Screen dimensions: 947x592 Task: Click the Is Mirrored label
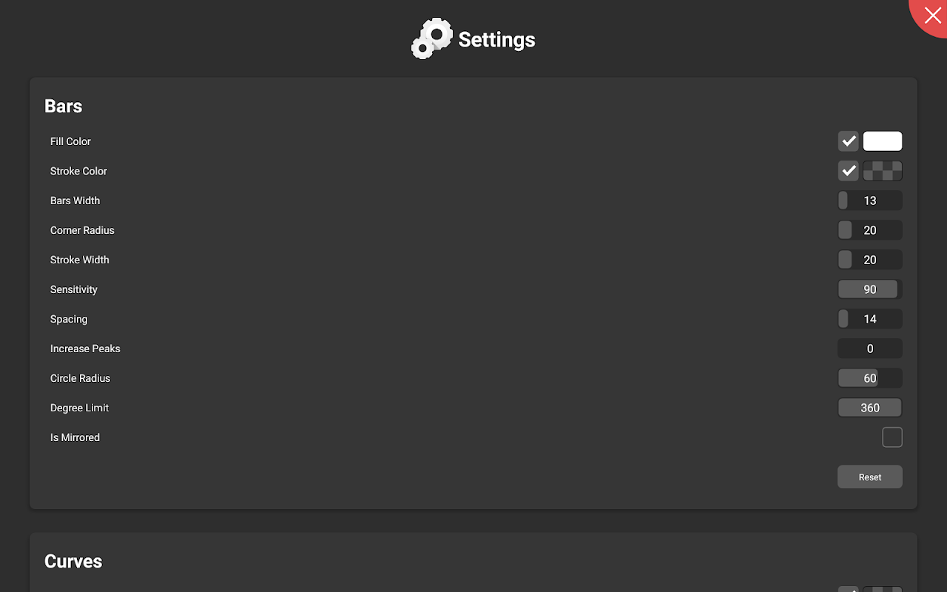pyautogui.click(x=75, y=437)
